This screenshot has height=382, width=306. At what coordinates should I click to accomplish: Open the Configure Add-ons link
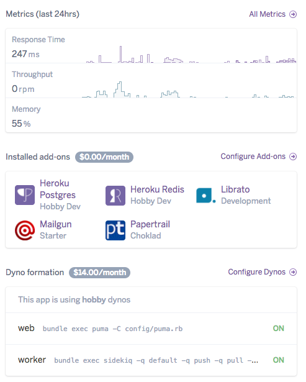click(x=253, y=156)
